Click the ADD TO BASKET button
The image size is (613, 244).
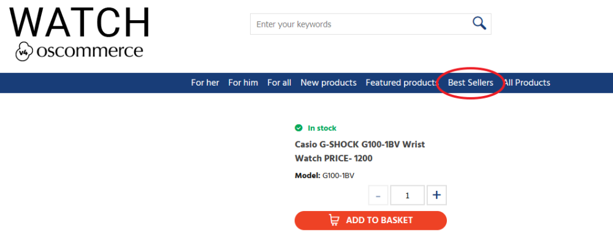point(371,220)
